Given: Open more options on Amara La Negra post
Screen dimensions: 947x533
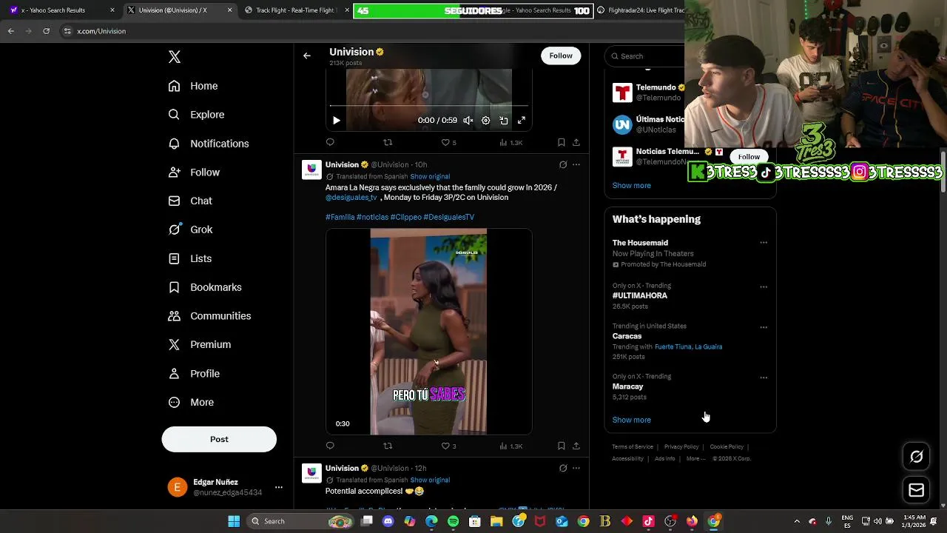Looking at the screenshot, I should [576, 164].
